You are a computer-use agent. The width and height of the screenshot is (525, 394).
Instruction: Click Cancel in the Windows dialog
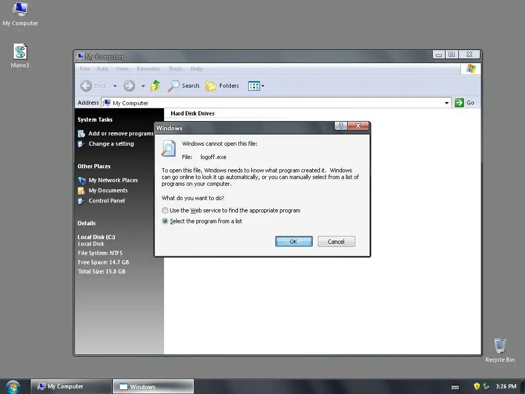pos(336,242)
